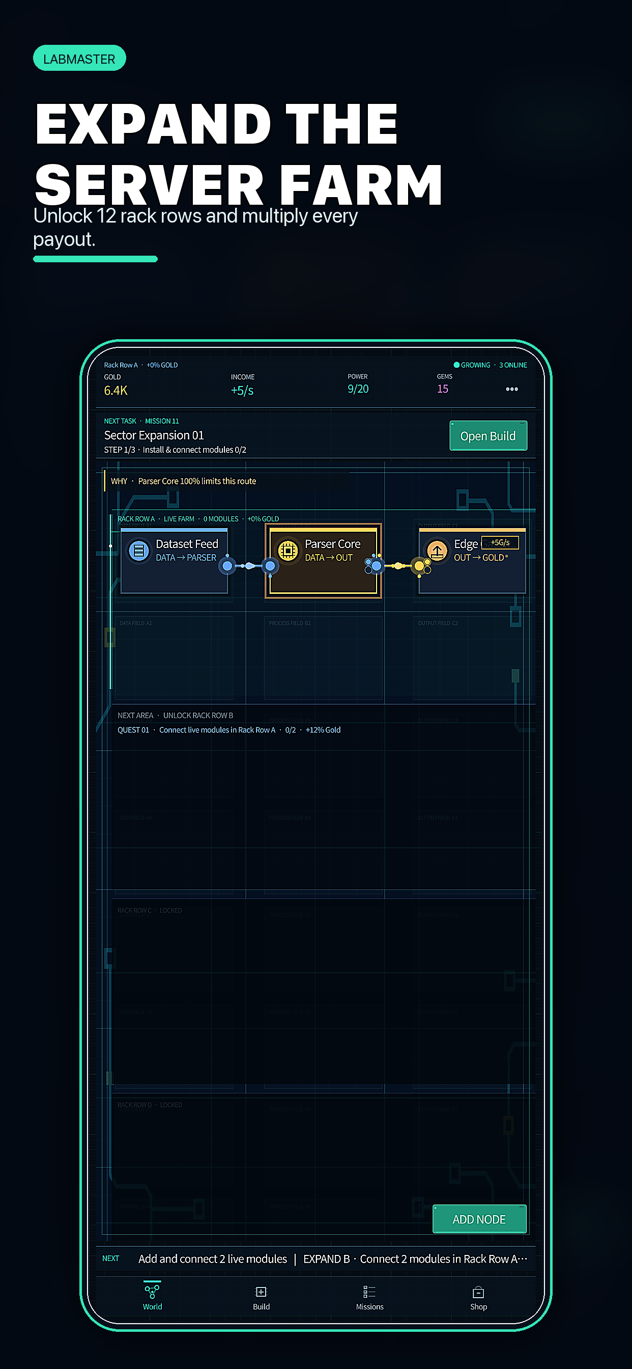This screenshot has height=1369, width=632.
Task: Tap the GOLD 6.4K value
Action: point(116,391)
